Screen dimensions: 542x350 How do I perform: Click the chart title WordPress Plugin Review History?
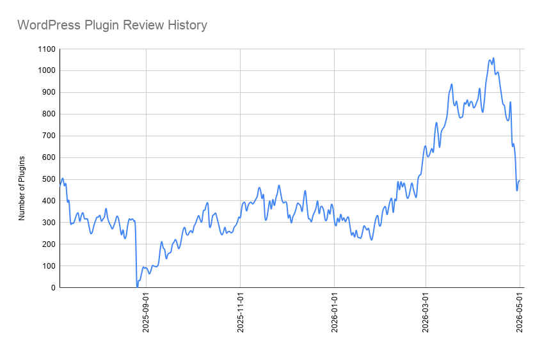(x=112, y=25)
